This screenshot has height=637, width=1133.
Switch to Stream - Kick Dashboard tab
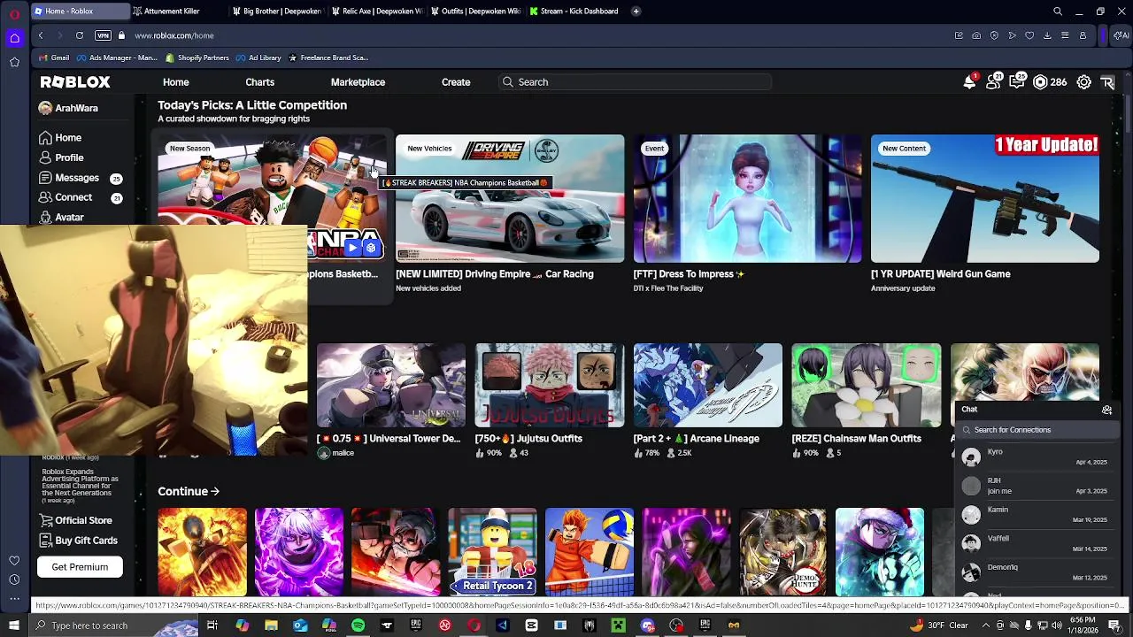(575, 12)
